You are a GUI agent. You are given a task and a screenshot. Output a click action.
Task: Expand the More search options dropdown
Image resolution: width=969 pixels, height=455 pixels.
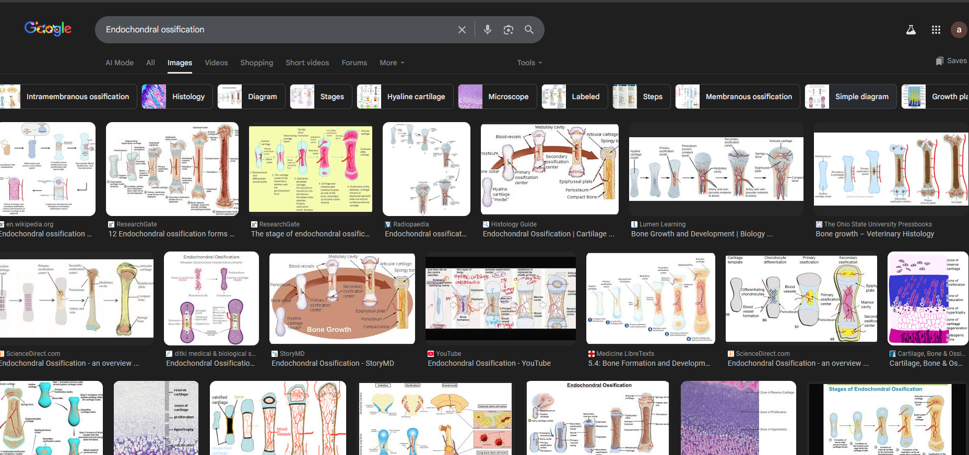[392, 63]
